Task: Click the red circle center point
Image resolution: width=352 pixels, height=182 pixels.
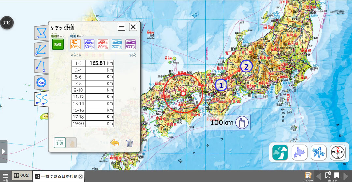Action: coord(183,93)
